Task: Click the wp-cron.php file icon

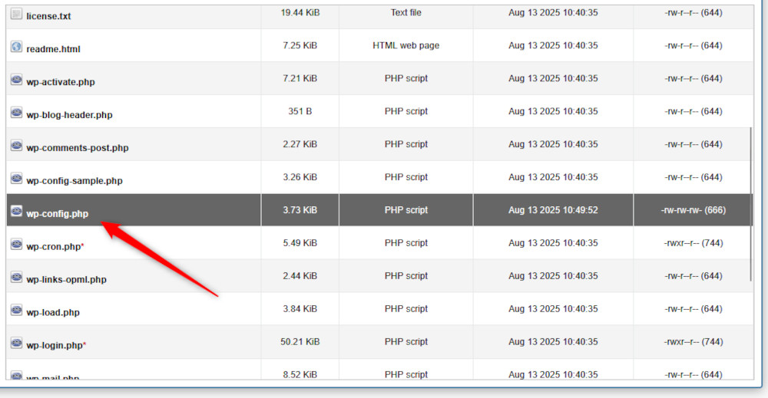Action: point(16,244)
